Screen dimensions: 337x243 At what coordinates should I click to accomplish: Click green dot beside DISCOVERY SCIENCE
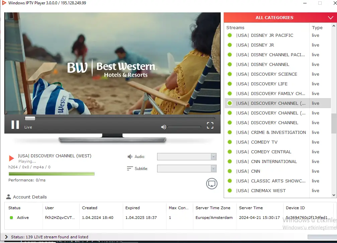[x=230, y=74]
